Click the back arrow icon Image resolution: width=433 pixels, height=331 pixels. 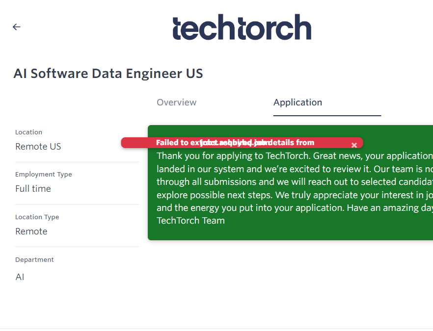tap(17, 27)
